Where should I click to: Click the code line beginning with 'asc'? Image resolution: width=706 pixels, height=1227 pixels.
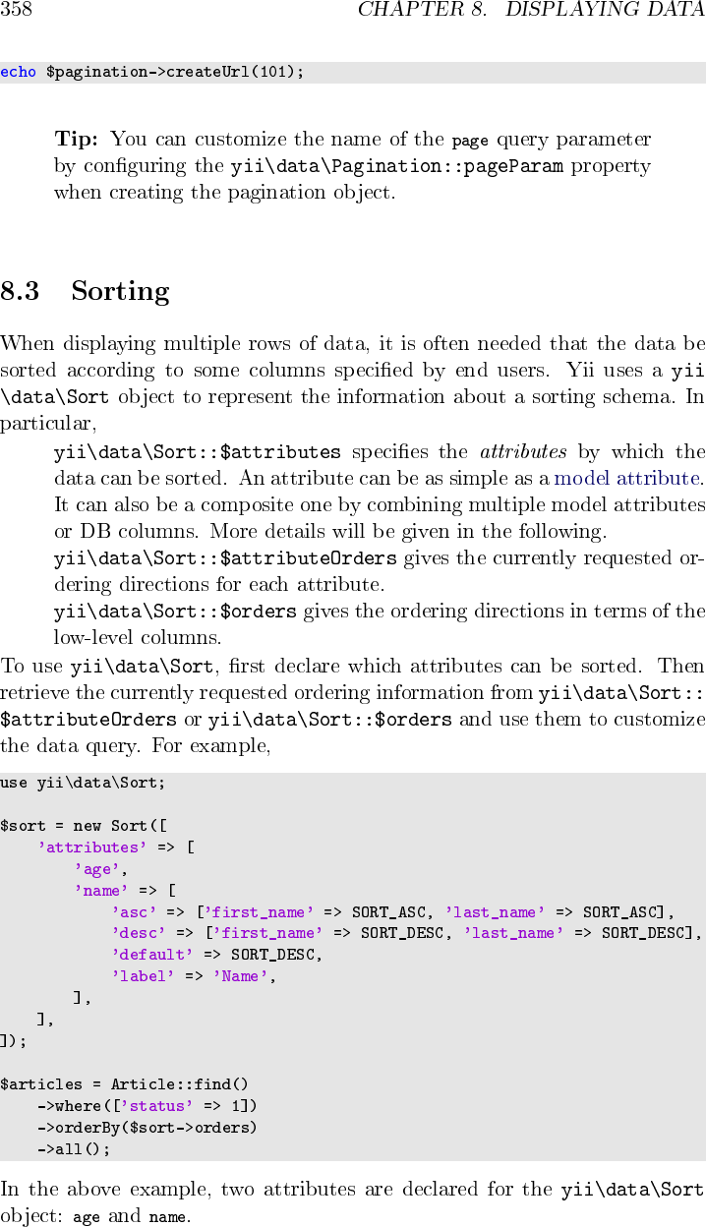point(393,911)
